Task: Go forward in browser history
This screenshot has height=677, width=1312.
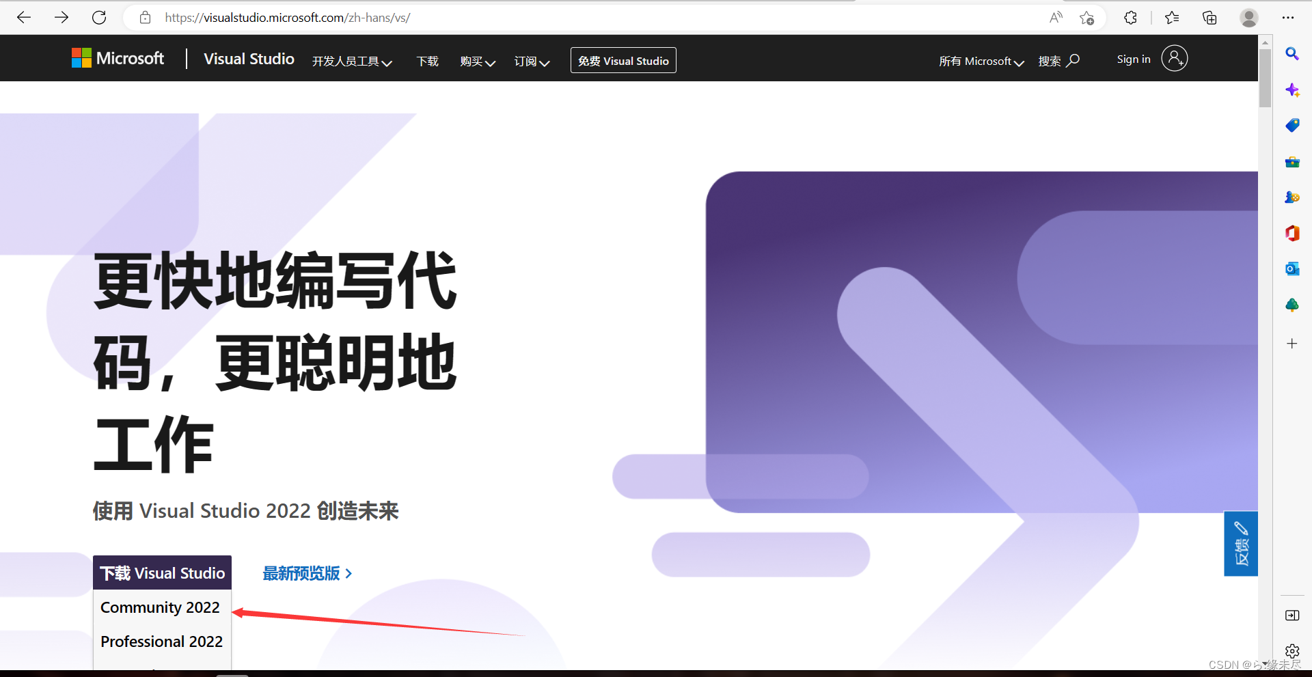Action: click(x=61, y=18)
